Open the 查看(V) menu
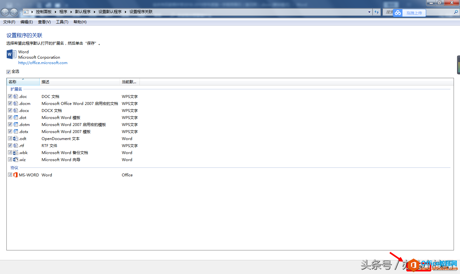 pyautogui.click(x=44, y=22)
